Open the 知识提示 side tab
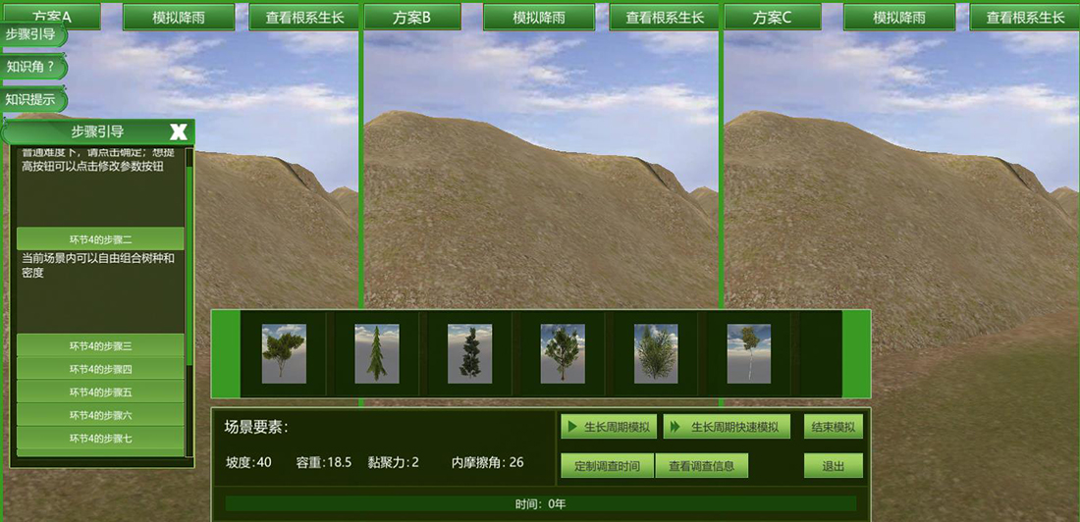This screenshot has height=522, width=1080. pyautogui.click(x=32, y=99)
